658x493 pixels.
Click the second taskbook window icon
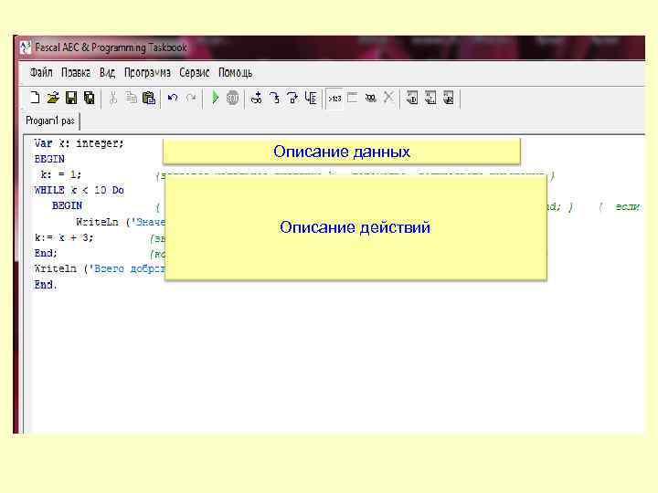pyautogui.click(x=430, y=98)
